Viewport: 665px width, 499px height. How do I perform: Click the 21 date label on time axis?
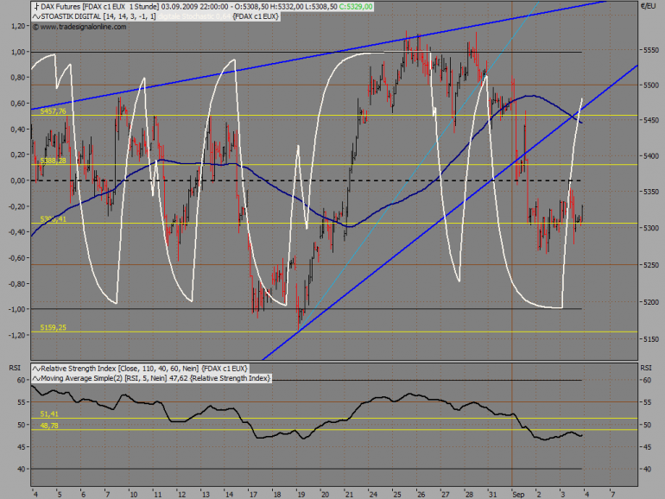point(349,495)
